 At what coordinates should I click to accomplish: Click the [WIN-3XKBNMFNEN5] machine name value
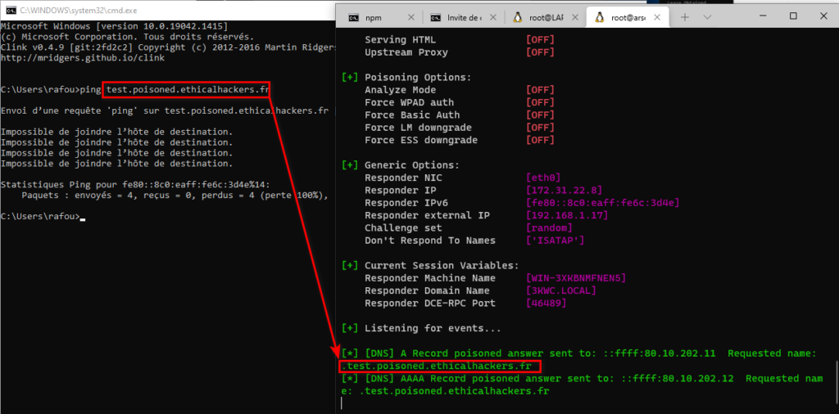[576, 278]
